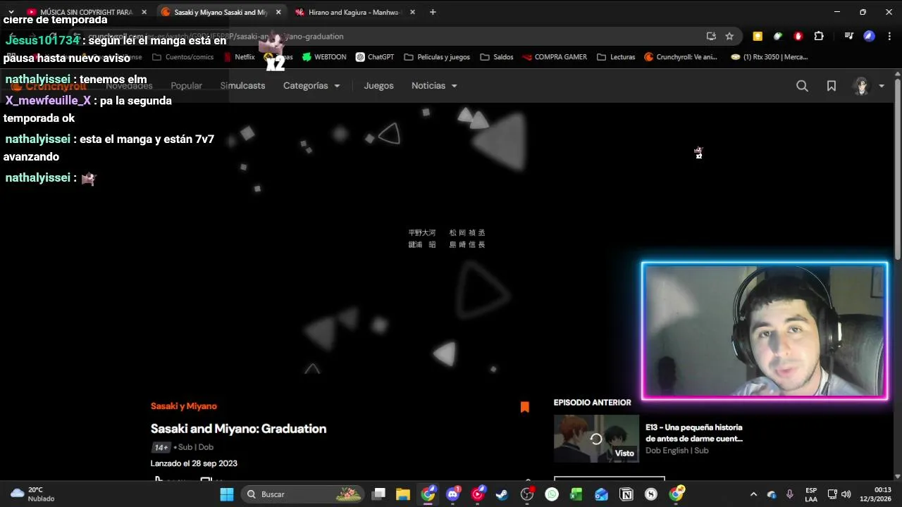This screenshot has width=902, height=507.
Task: Close the MÚSICA SIN COPYRIGHT tab
Action: click(144, 12)
